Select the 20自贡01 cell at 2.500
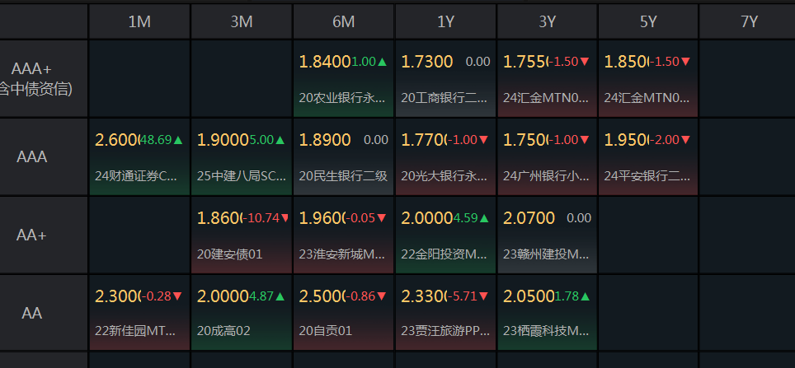Screen dimensions: 795x368 coord(343,314)
